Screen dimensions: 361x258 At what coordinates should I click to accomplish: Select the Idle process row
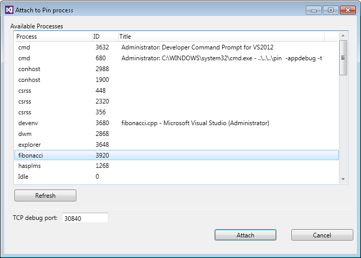coord(176,177)
